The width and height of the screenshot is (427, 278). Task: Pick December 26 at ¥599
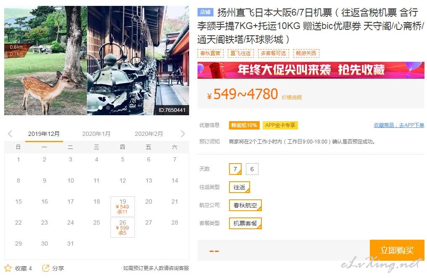tap(123, 227)
